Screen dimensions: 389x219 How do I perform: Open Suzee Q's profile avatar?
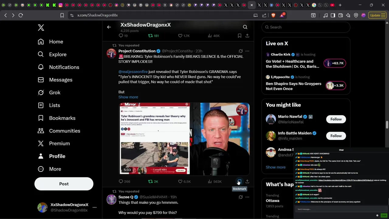tap(111, 199)
